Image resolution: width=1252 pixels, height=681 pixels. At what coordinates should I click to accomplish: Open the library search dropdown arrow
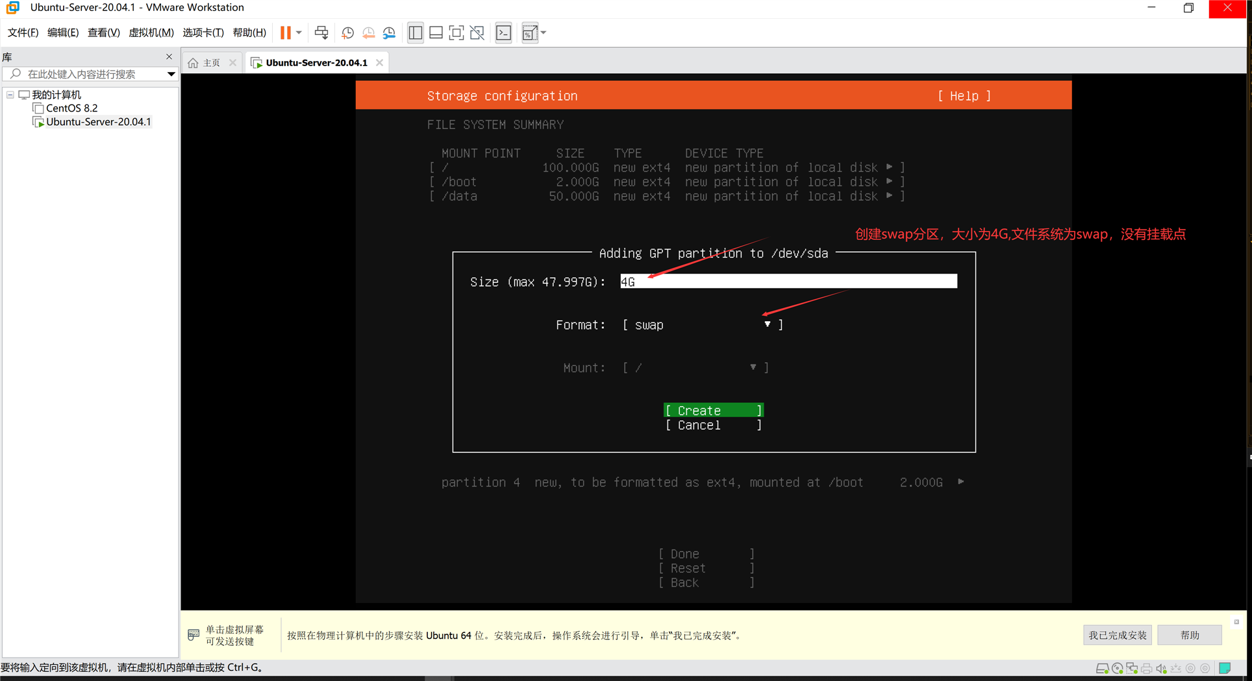tap(171, 74)
